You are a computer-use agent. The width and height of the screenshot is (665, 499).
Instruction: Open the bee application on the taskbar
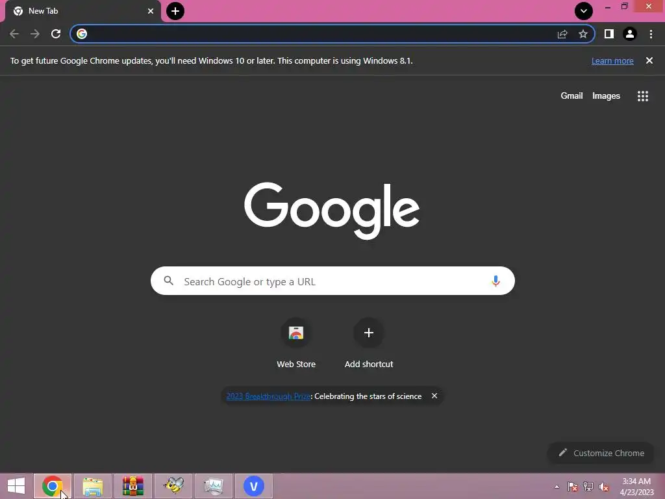pyautogui.click(x=173, y=486)
